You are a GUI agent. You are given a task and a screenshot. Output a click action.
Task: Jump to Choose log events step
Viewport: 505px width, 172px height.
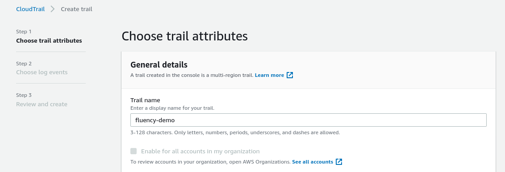click(x=42, y=72)
